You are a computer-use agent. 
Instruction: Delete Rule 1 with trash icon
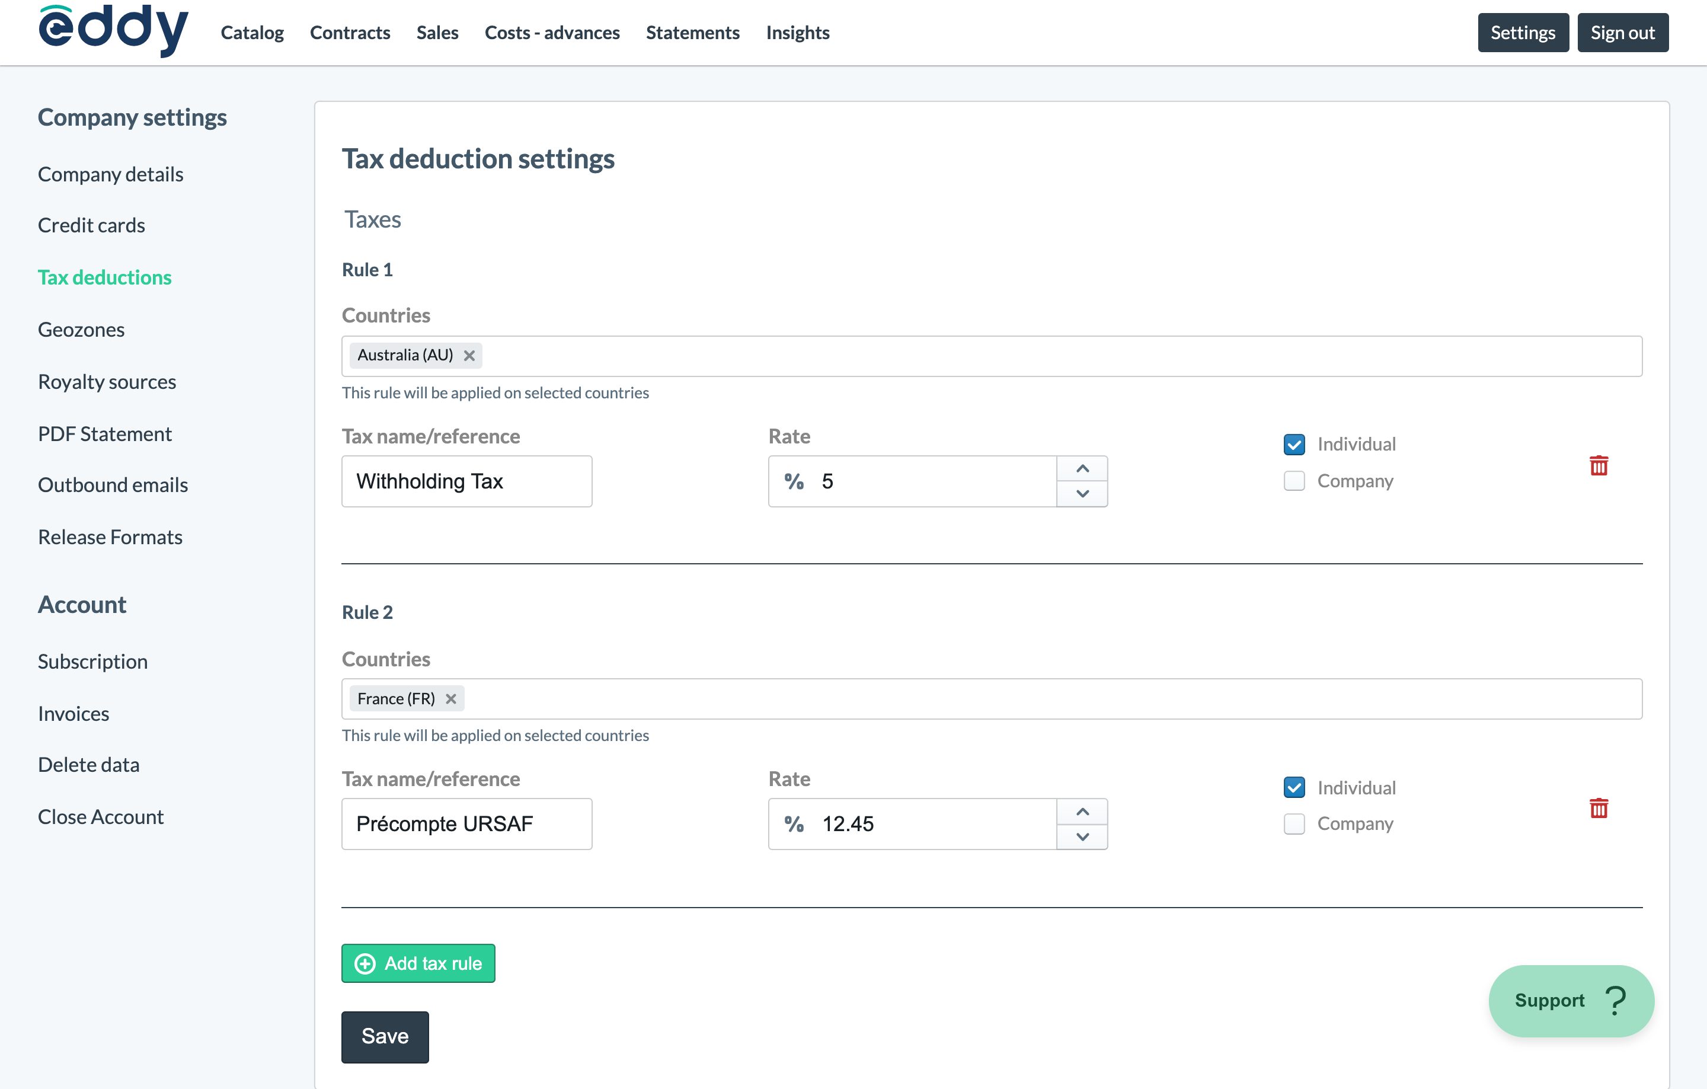coord(1599,466)
